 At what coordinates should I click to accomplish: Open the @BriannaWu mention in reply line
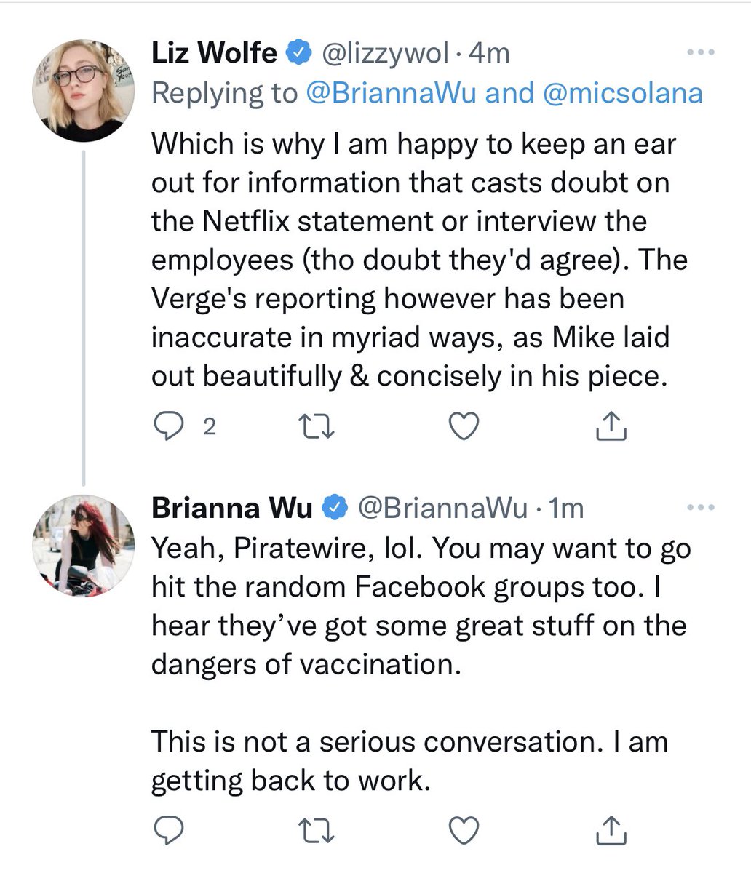393,93
